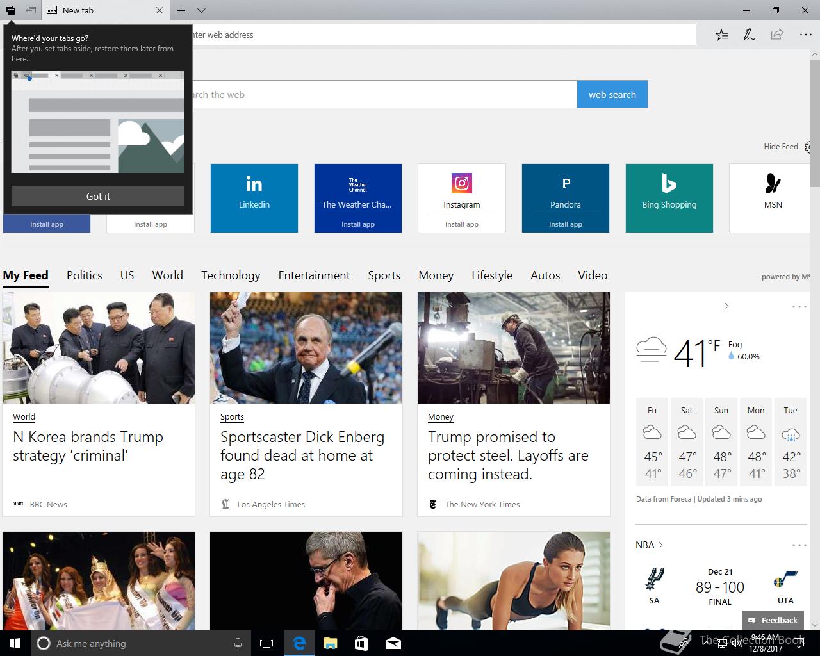Switch to the Politics tab

(x=85, y=275)
